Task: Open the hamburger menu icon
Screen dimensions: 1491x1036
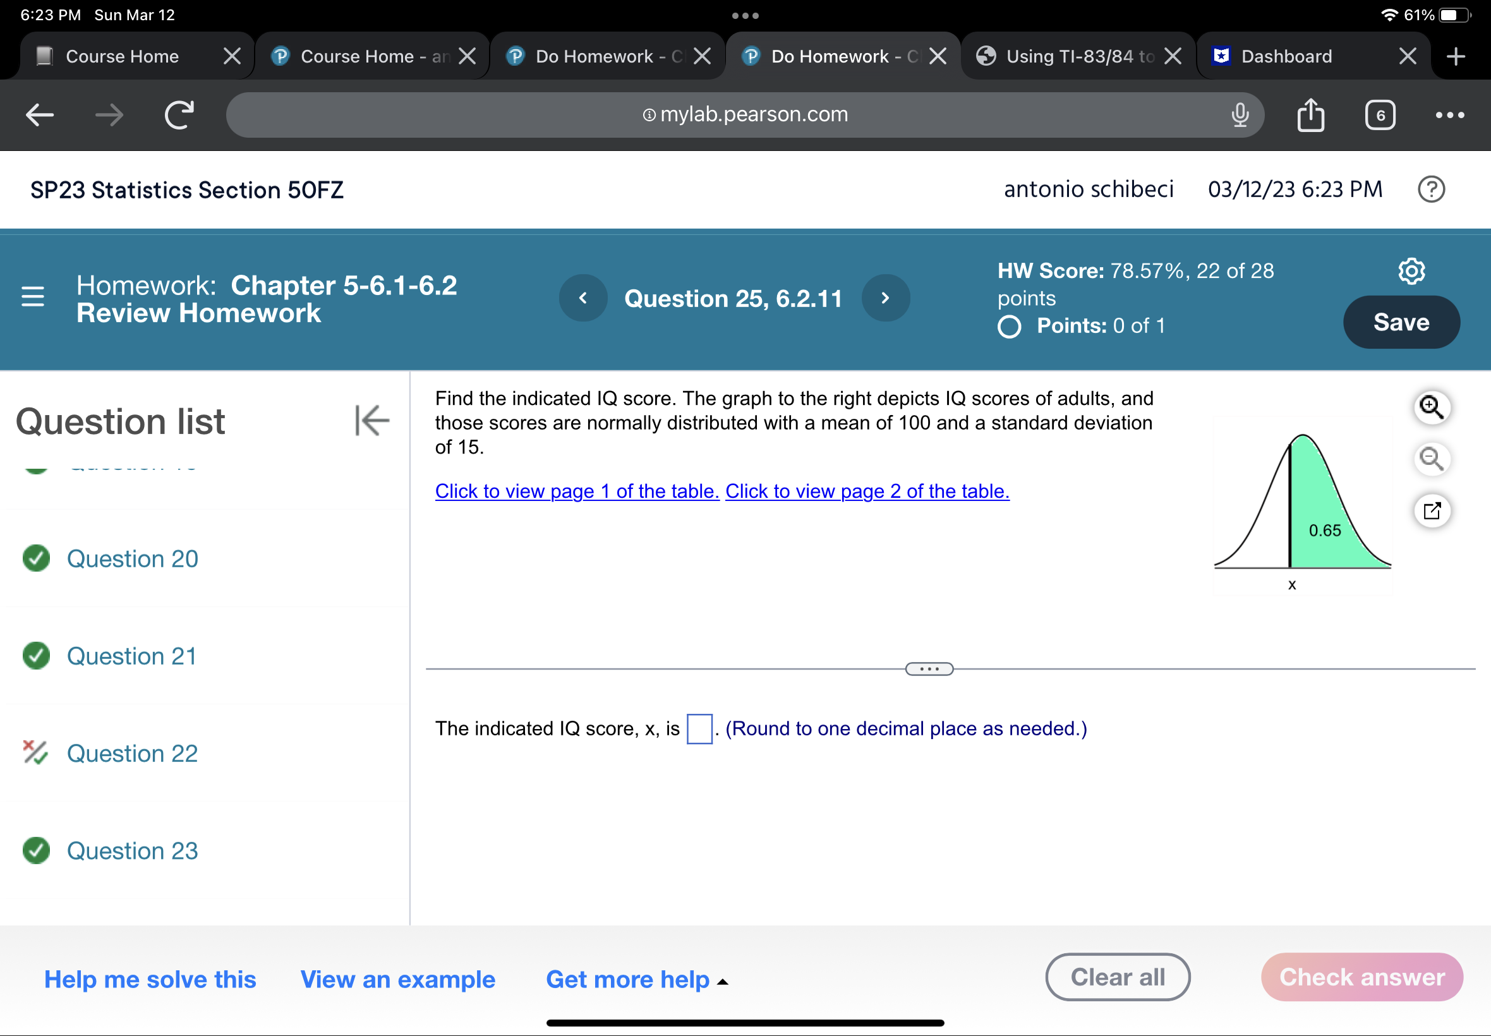Action: click(32, 297)
